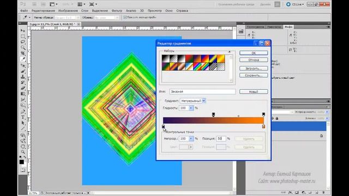Open the gradient presets flyout menu
Image resolution: width=349 pixels, height=196 pixels.
tap(230, 51)
